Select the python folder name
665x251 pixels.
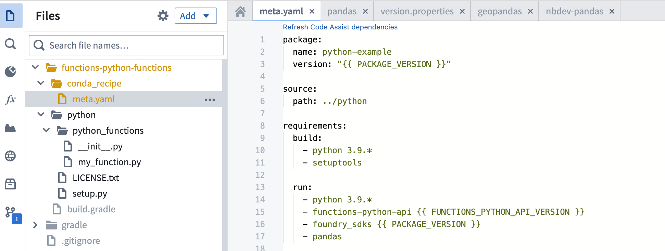[x=81, y=115]
